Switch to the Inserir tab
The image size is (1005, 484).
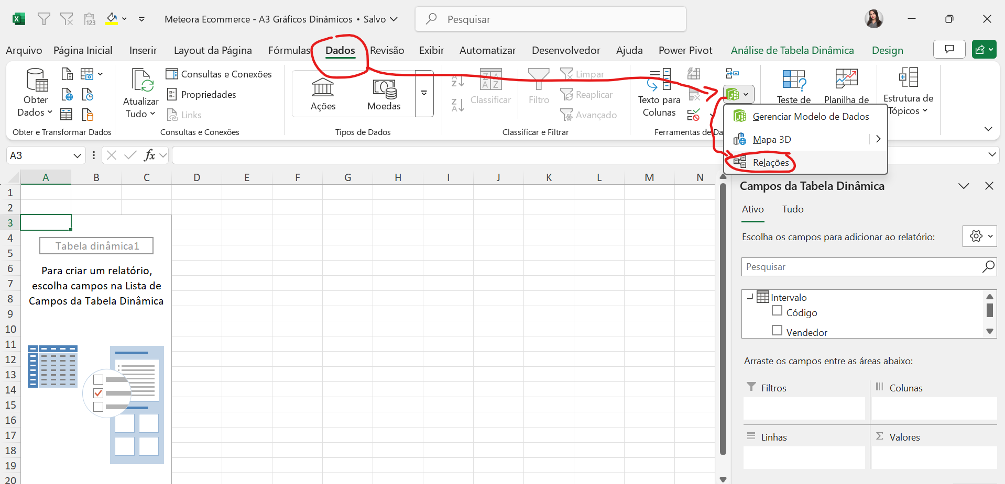[143, 50]
